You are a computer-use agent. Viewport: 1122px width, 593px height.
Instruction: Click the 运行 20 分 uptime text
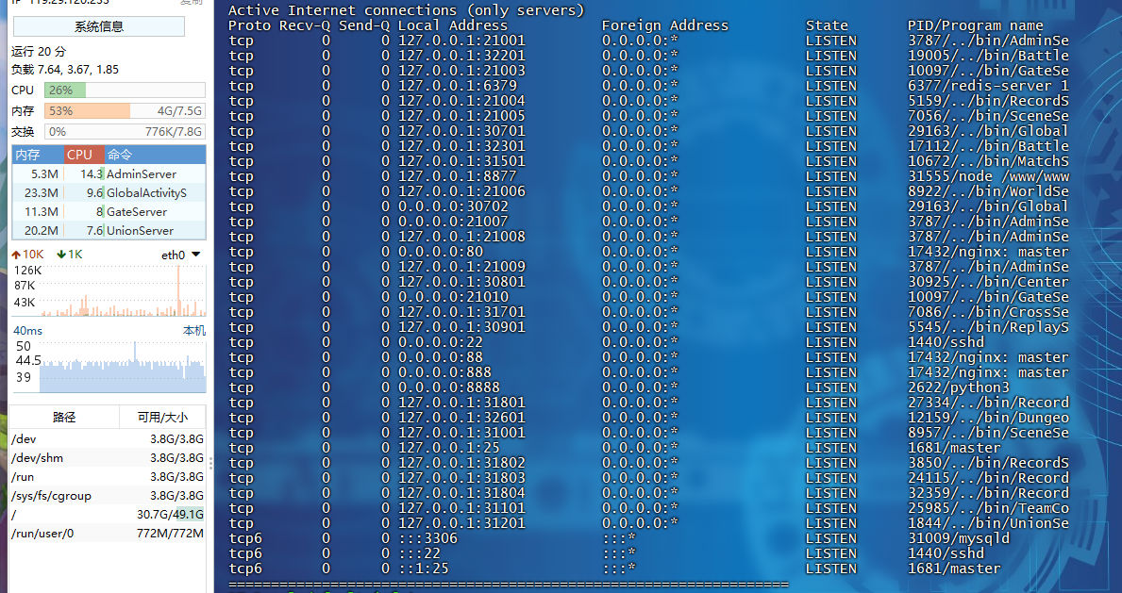point(39,52)
